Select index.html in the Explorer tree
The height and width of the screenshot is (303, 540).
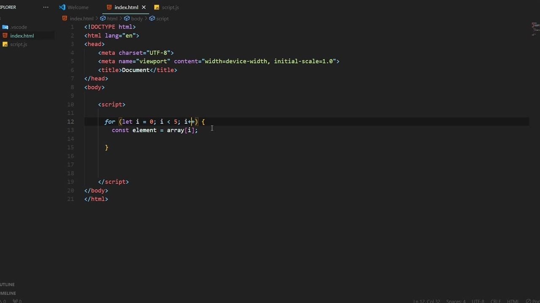tap(22, 36)
